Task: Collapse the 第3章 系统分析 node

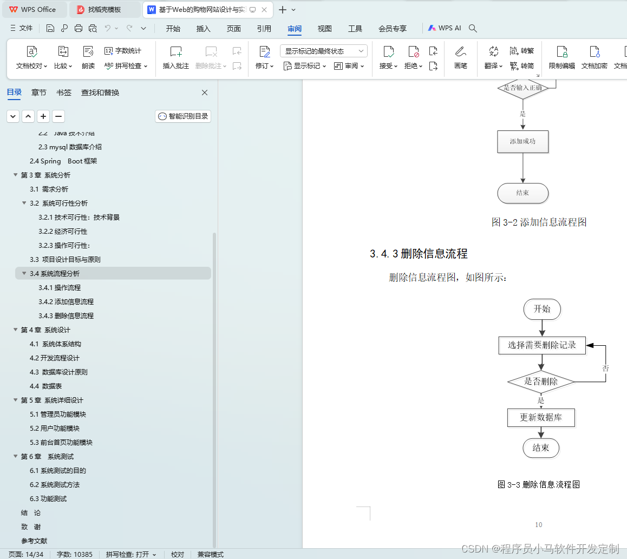Action: 16,175
